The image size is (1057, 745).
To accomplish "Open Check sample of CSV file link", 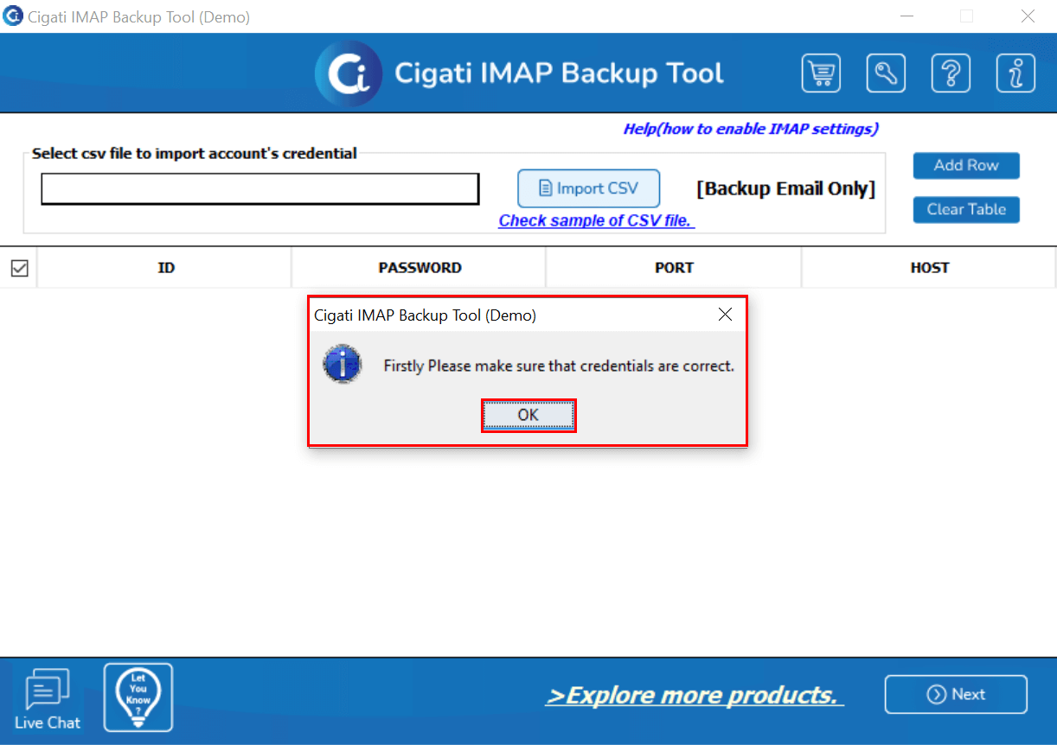I will pyautogui.click(x=597, y=220).
